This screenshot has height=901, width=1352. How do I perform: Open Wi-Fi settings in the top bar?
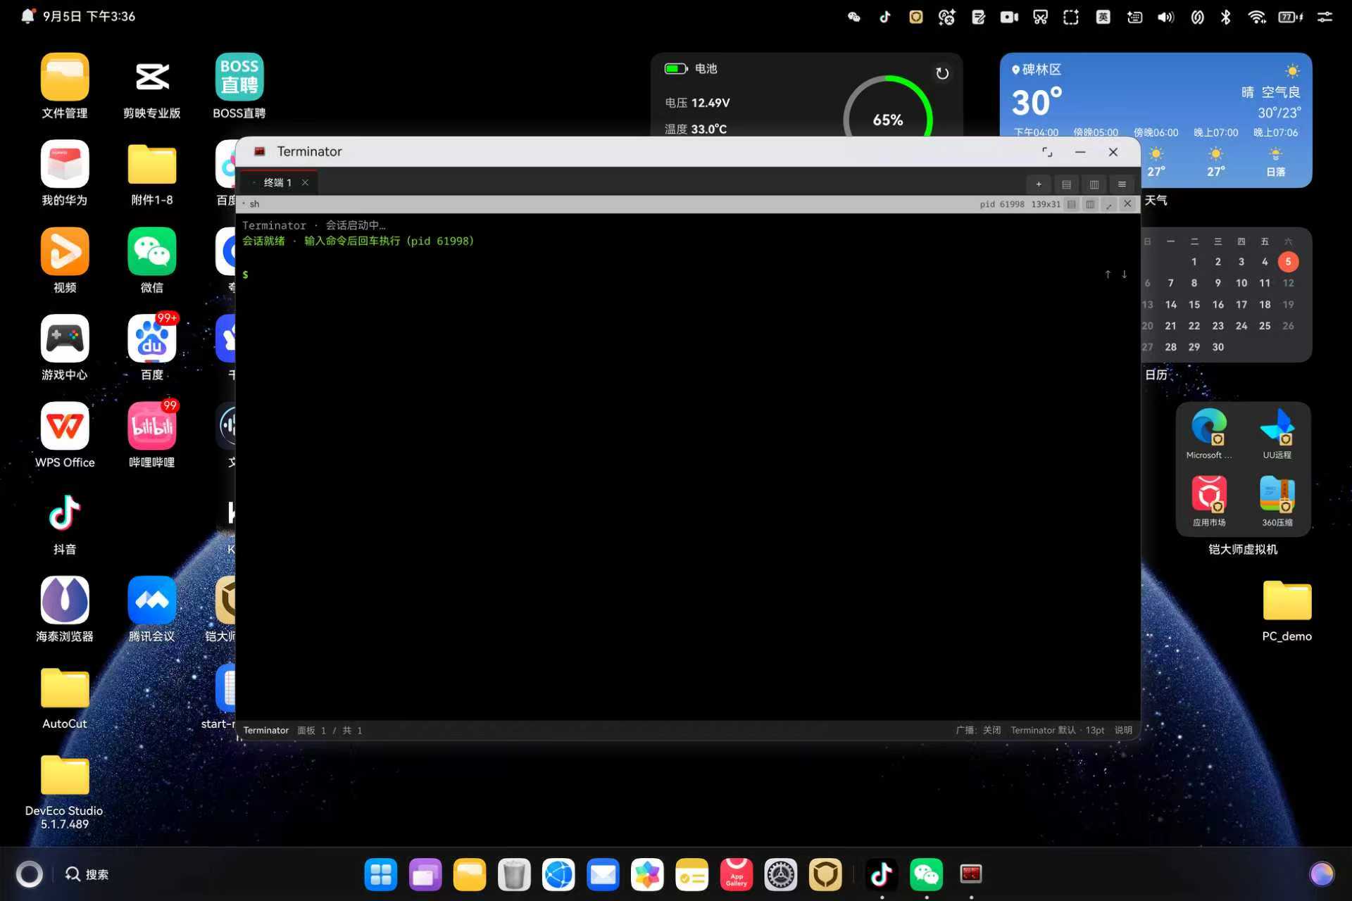point(1257,17)
